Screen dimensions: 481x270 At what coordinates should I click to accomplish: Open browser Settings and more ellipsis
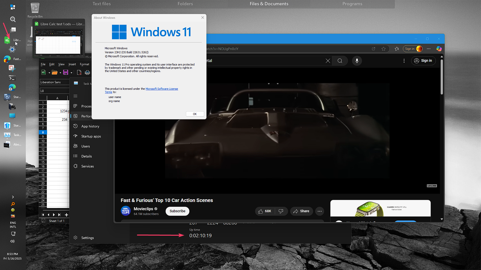(429, 49)
